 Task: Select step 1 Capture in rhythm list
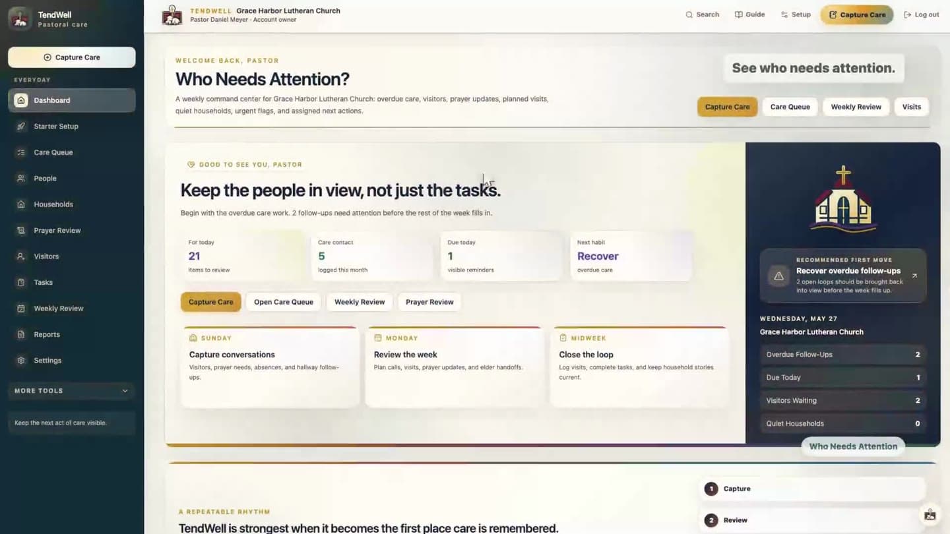pyautogui.click(x=813, y=489)
